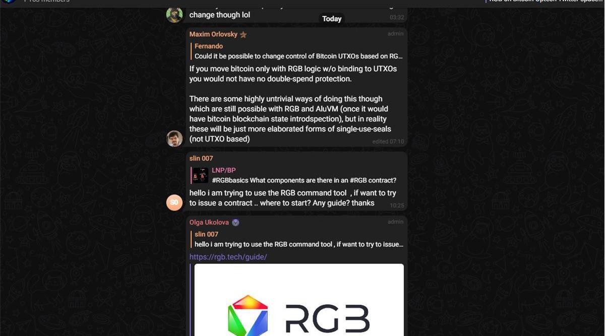This screenshot has width=605, height=336.
Task: Click the emoji badge beside Olga Ukolova
Action: (235, 222)
